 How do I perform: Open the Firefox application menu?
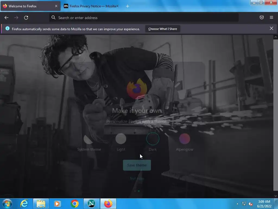point(271,17)
